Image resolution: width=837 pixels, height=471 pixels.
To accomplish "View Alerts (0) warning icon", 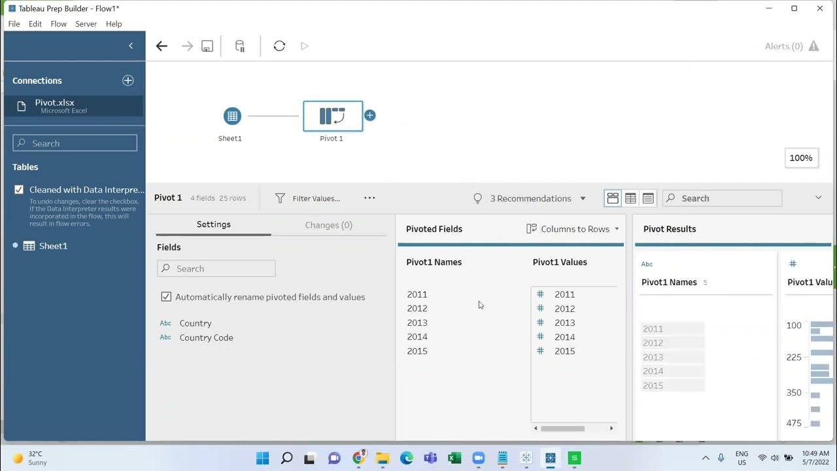I will 813,46.
